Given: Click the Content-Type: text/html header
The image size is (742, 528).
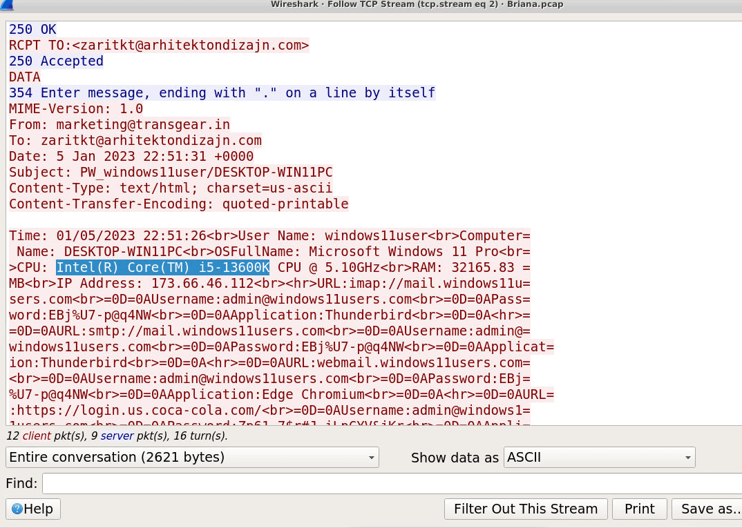Looking at the screenshot, I should [171, 188].
